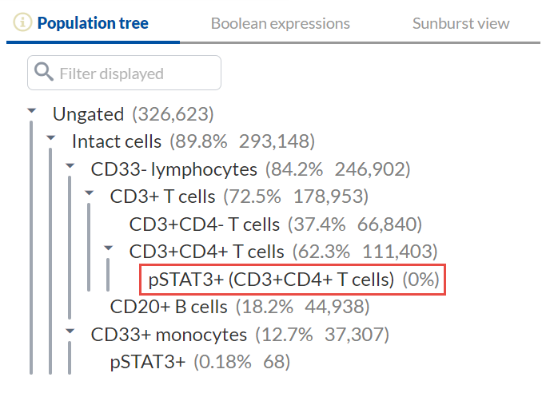Viewport: 554px width, 397px height.
Task: Switch to the Boolean expressions tab
Action: (280, 23)
